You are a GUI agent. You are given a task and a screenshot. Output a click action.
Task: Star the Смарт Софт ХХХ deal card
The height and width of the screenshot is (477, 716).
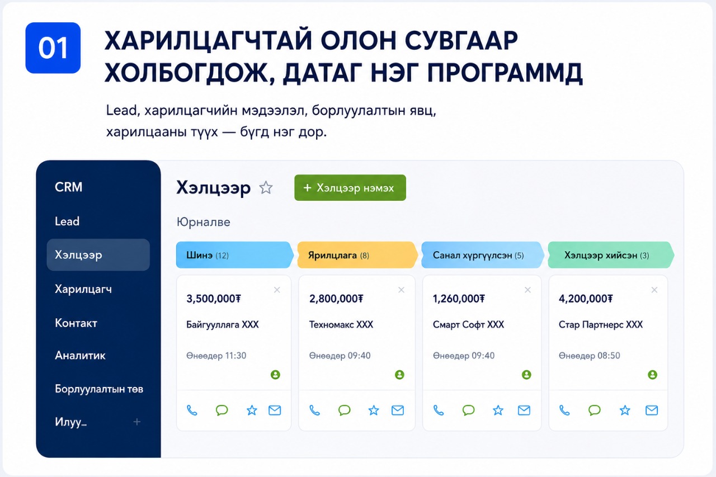(498, 410)
